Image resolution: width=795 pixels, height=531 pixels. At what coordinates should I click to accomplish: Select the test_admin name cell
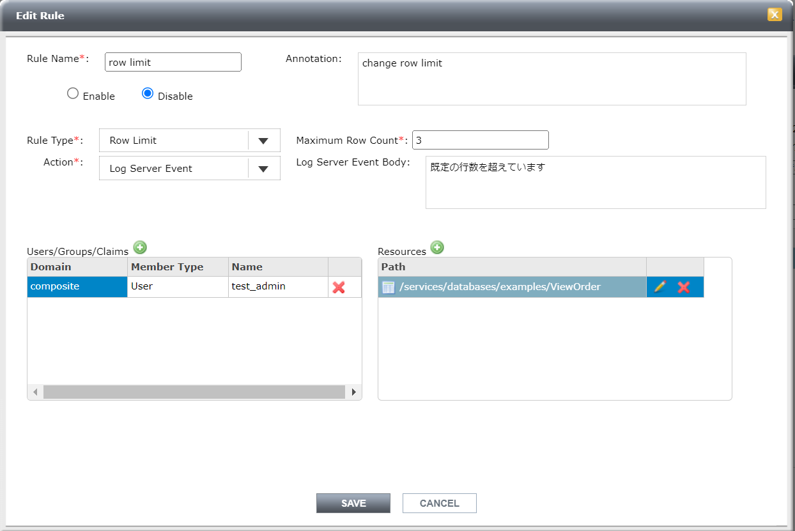coord(278,287)
